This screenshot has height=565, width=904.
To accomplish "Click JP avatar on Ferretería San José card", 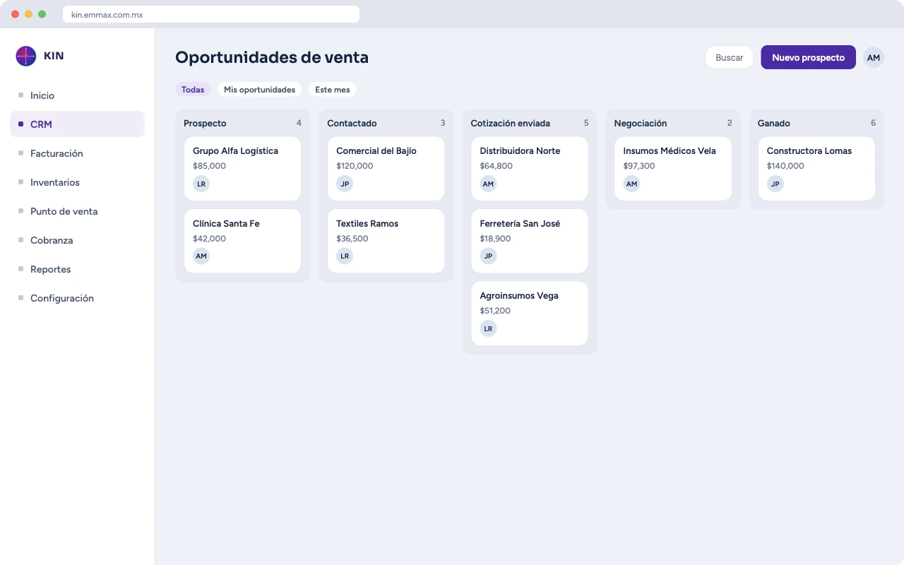I will click(x=488, y=256).
